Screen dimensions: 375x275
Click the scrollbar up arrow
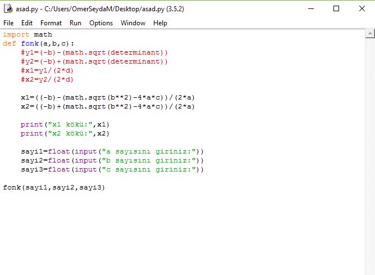click(x=370, y=34)
